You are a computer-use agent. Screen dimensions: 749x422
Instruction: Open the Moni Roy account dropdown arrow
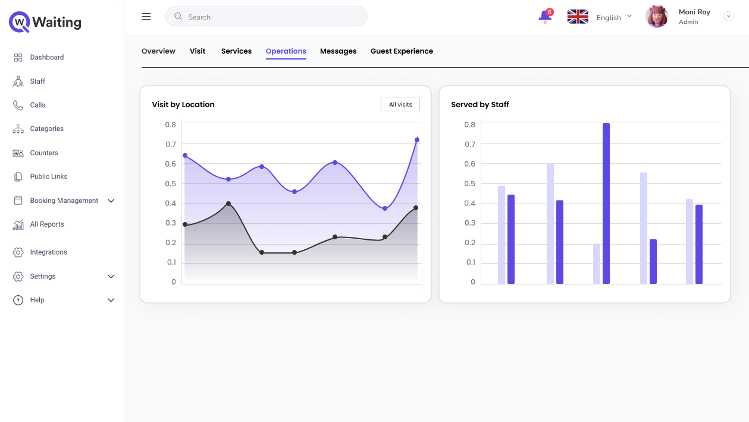tap(729, 17)
